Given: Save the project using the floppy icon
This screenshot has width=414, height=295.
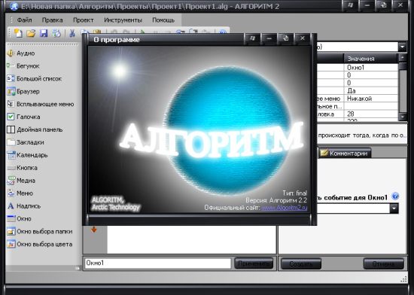Looking at the screenshot, I should (44, 33).
